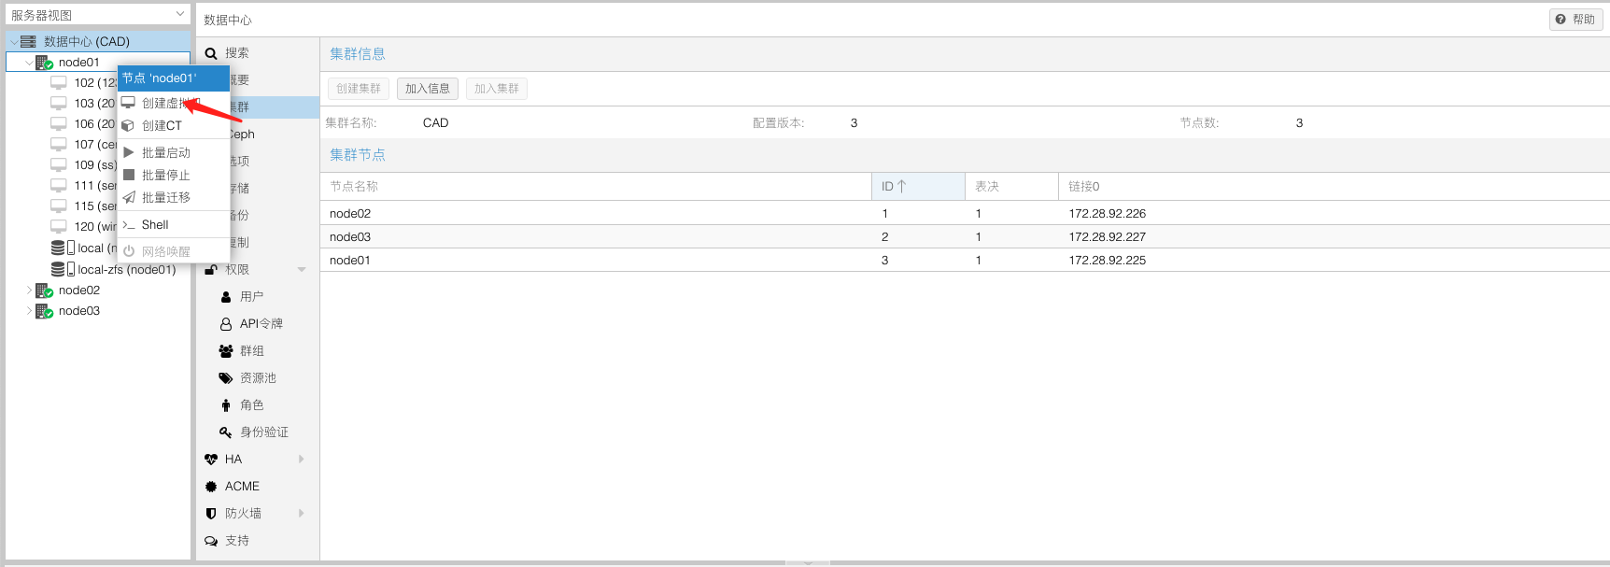Image resolution: width=1610 pixels, height=567 pixels.
Task: Open Shell from context menu
Action: [174, 225]
